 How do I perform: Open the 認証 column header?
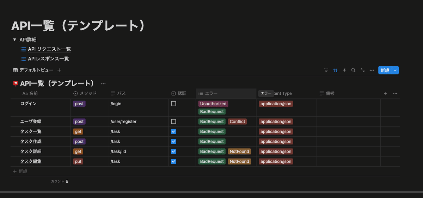[x=182, y=93]
